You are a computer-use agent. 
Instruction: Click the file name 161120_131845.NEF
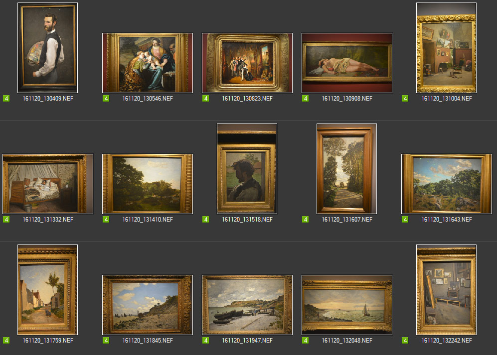coord(148,341)
